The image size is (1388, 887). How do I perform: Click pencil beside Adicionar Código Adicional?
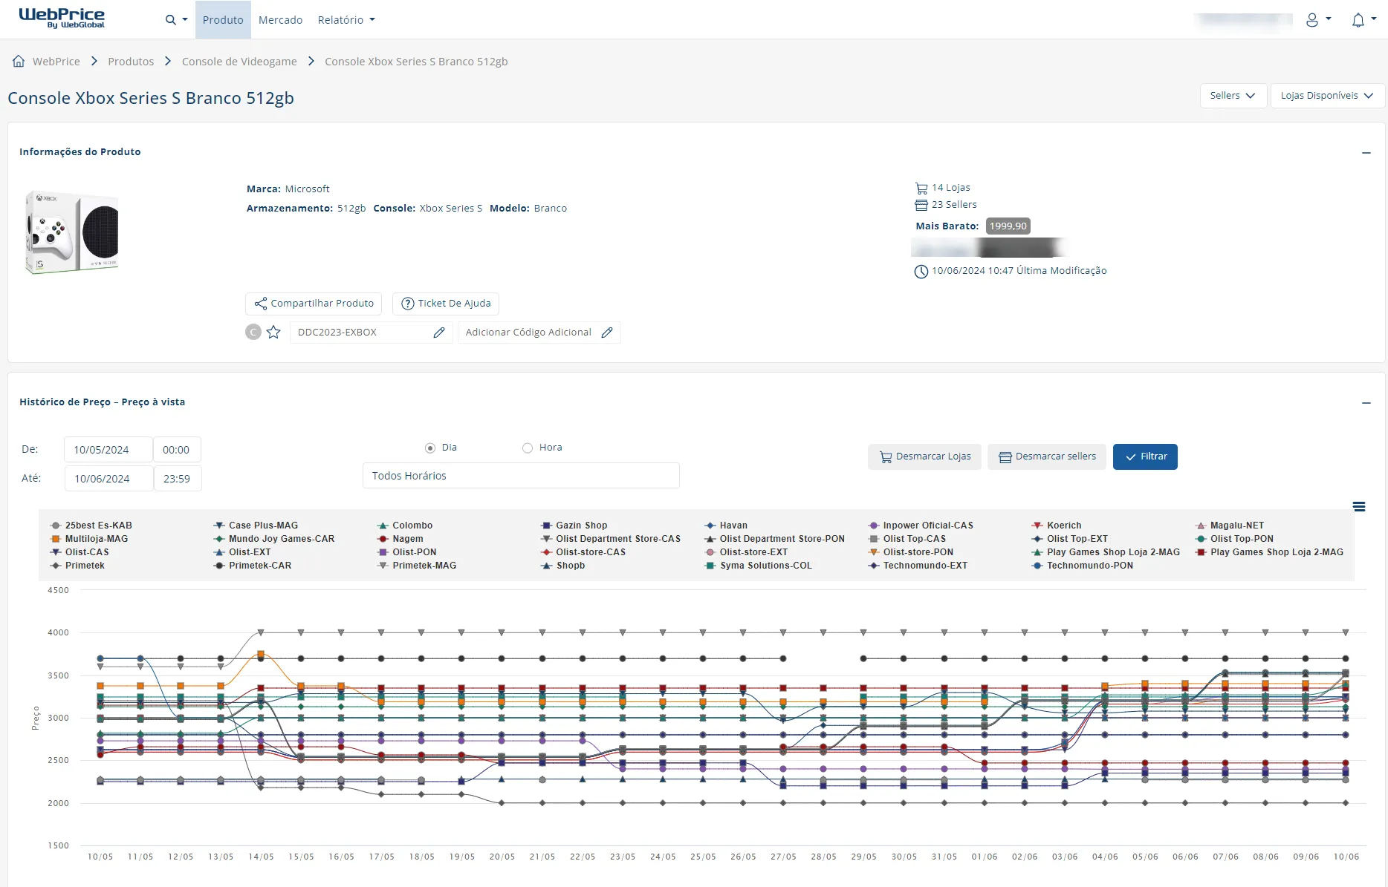click(x=607, y=333)
